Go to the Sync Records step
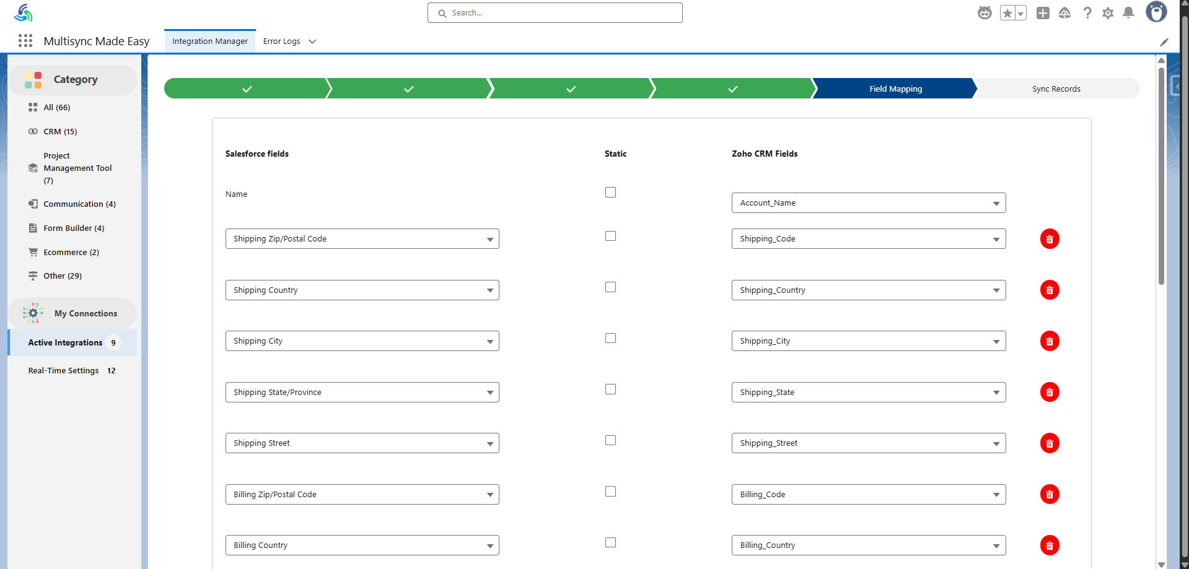1189x569 pixels. (x=1056, y=89)
